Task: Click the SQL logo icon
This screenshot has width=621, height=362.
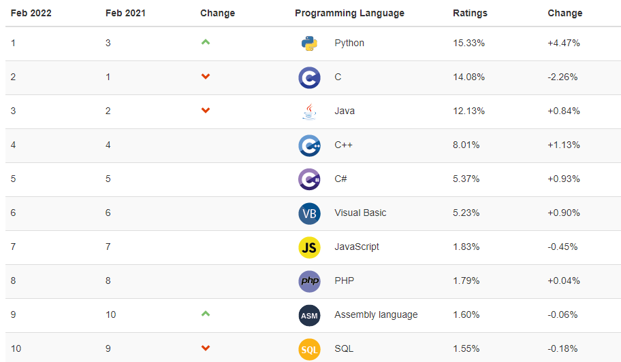Action: [309, 349]
